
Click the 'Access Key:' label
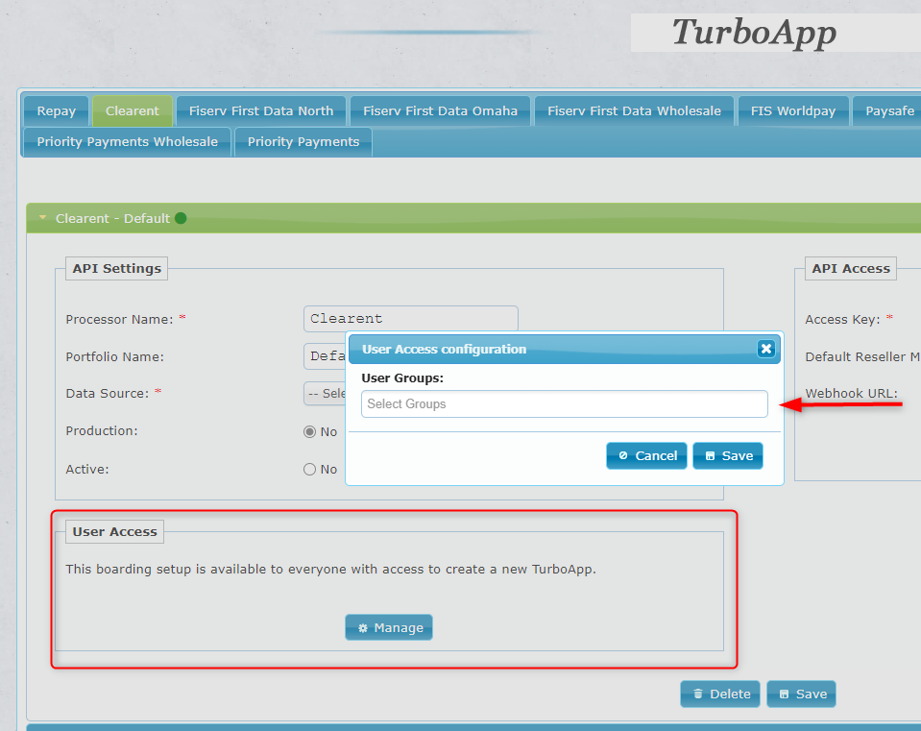coord(842,319)
